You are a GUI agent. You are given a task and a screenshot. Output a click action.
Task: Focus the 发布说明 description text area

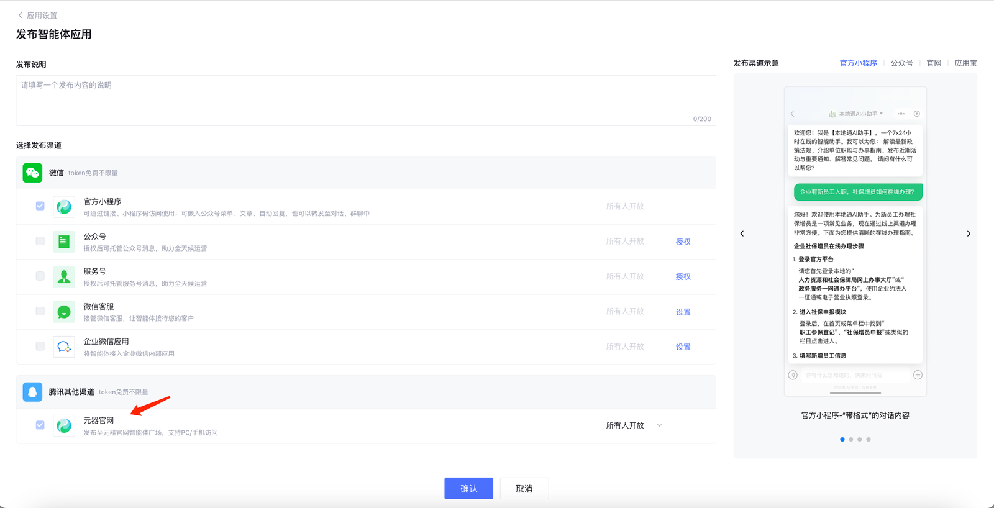(365, 101)
